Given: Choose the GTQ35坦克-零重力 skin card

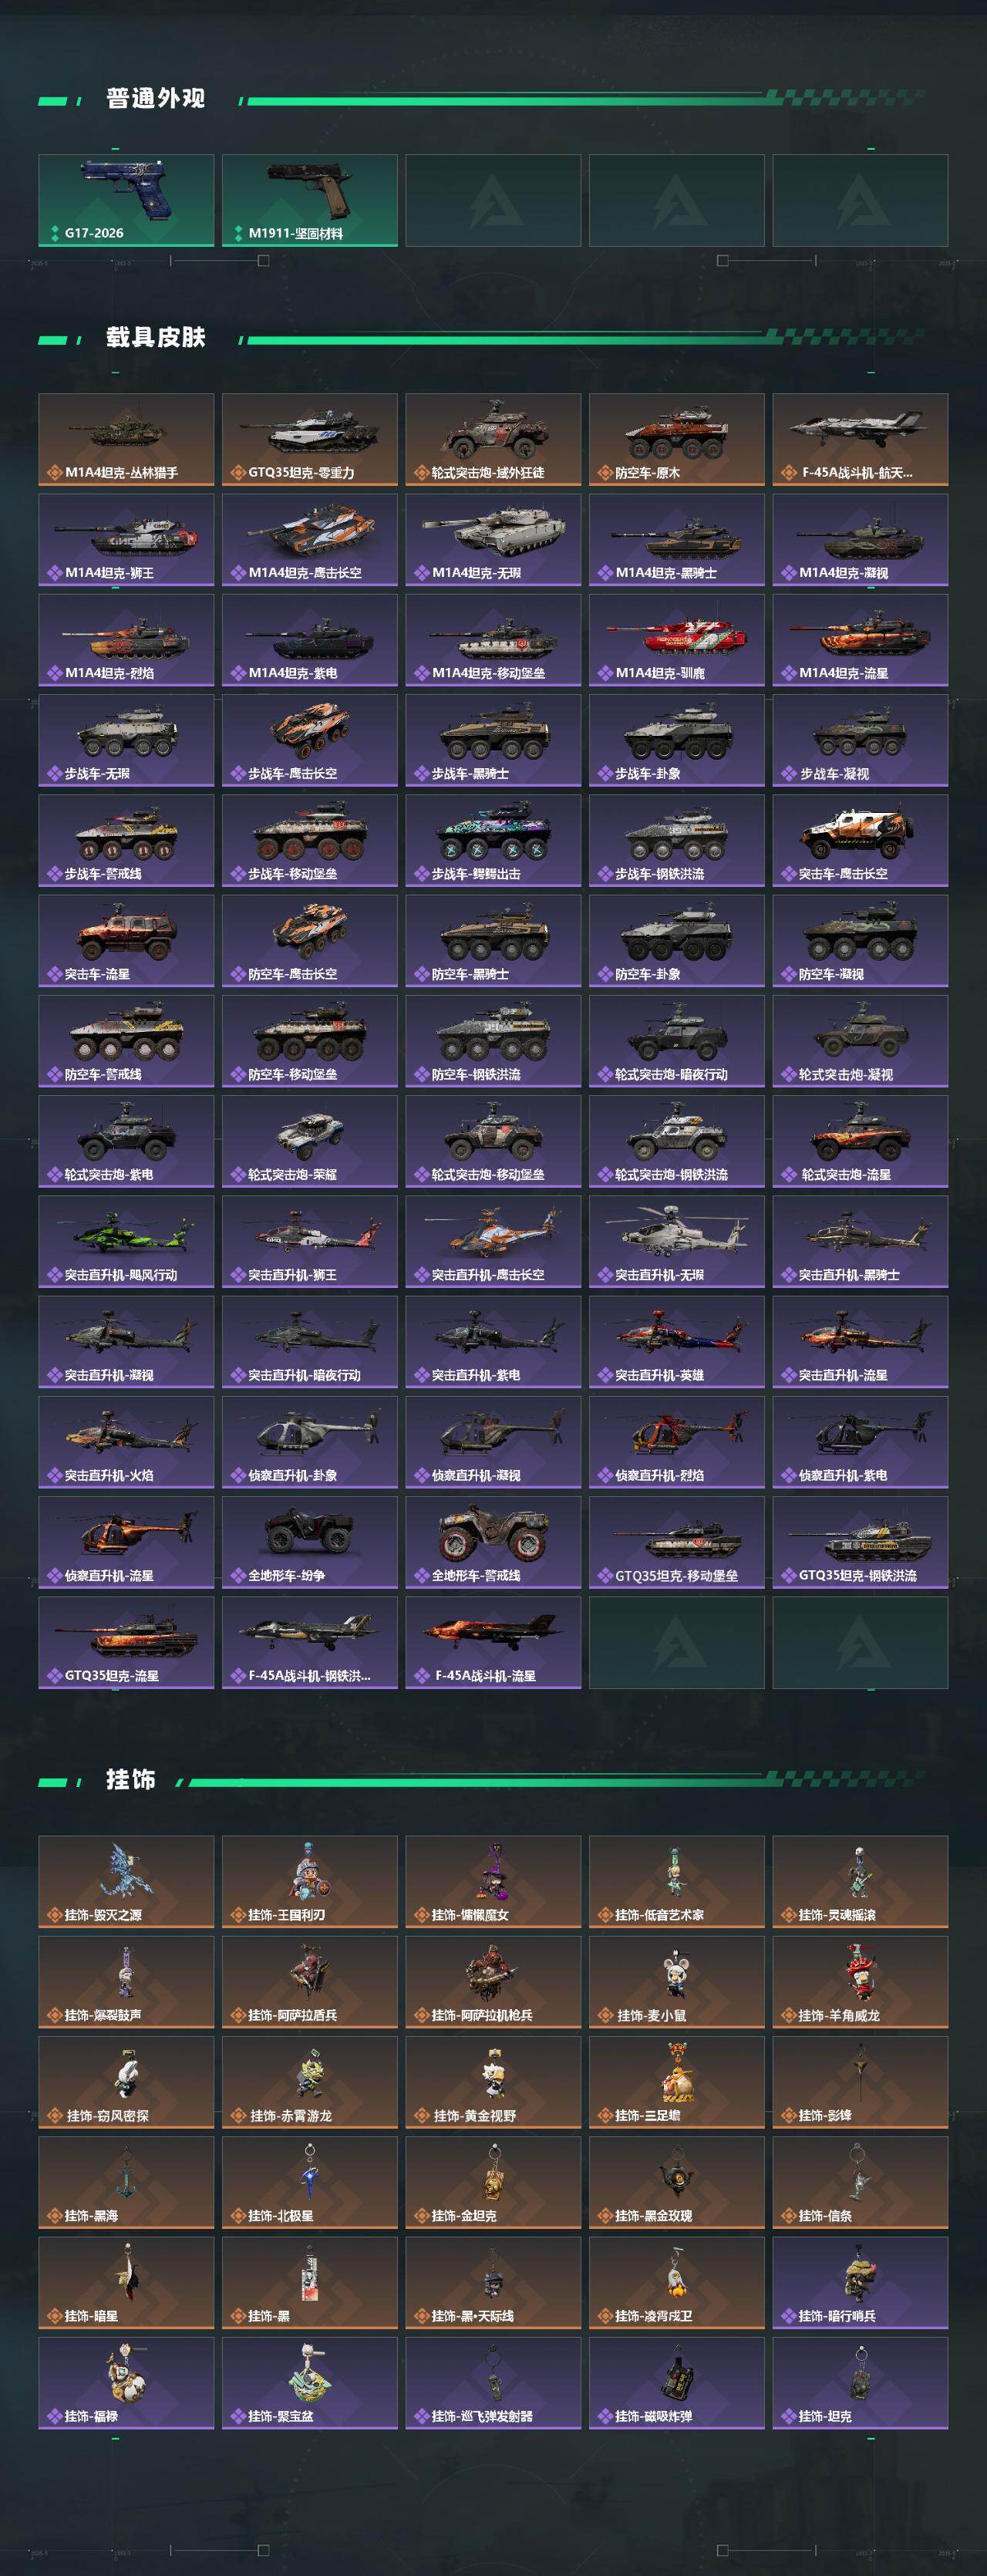Looking at the screenshot, I should (310, 440).
